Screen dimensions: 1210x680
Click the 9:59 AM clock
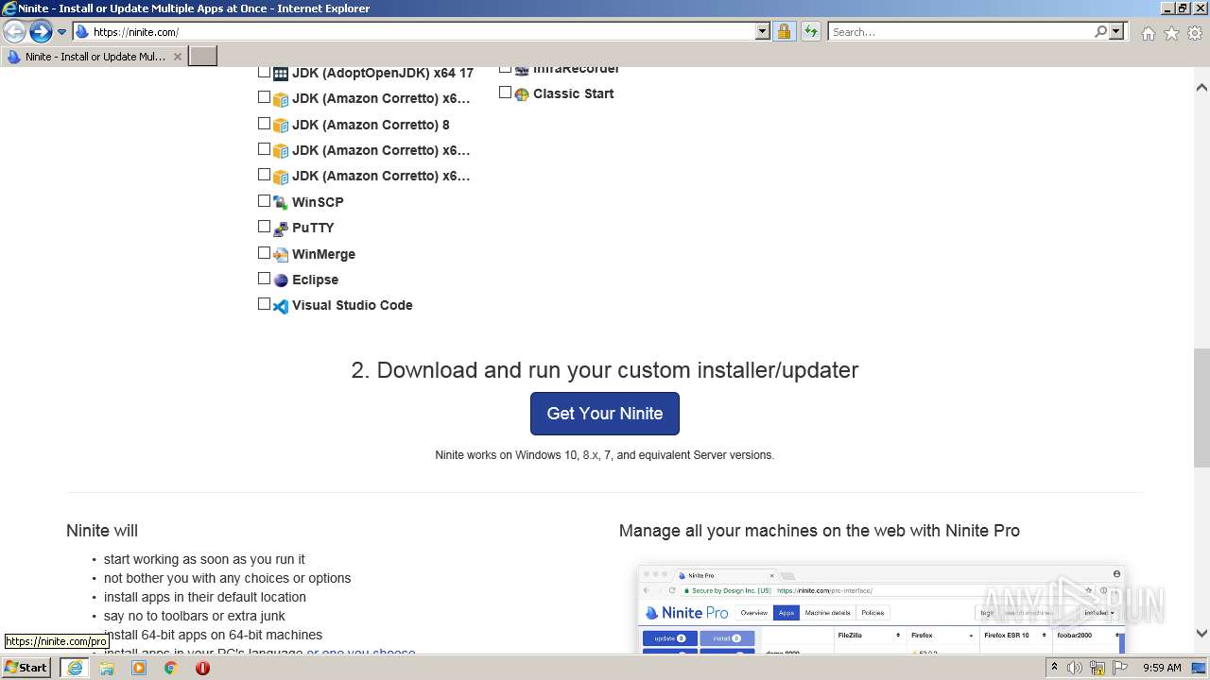pos(1162,668)
